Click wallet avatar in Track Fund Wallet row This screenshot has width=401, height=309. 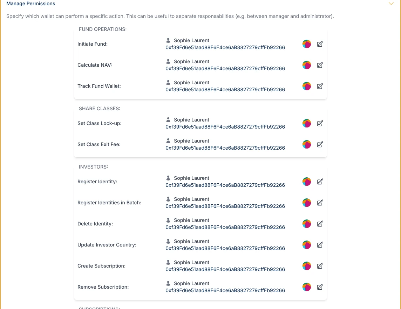click(307, 86)
